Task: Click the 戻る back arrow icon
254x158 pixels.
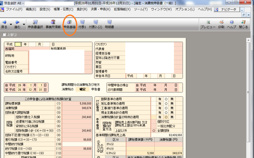Action: click(4, 22)
